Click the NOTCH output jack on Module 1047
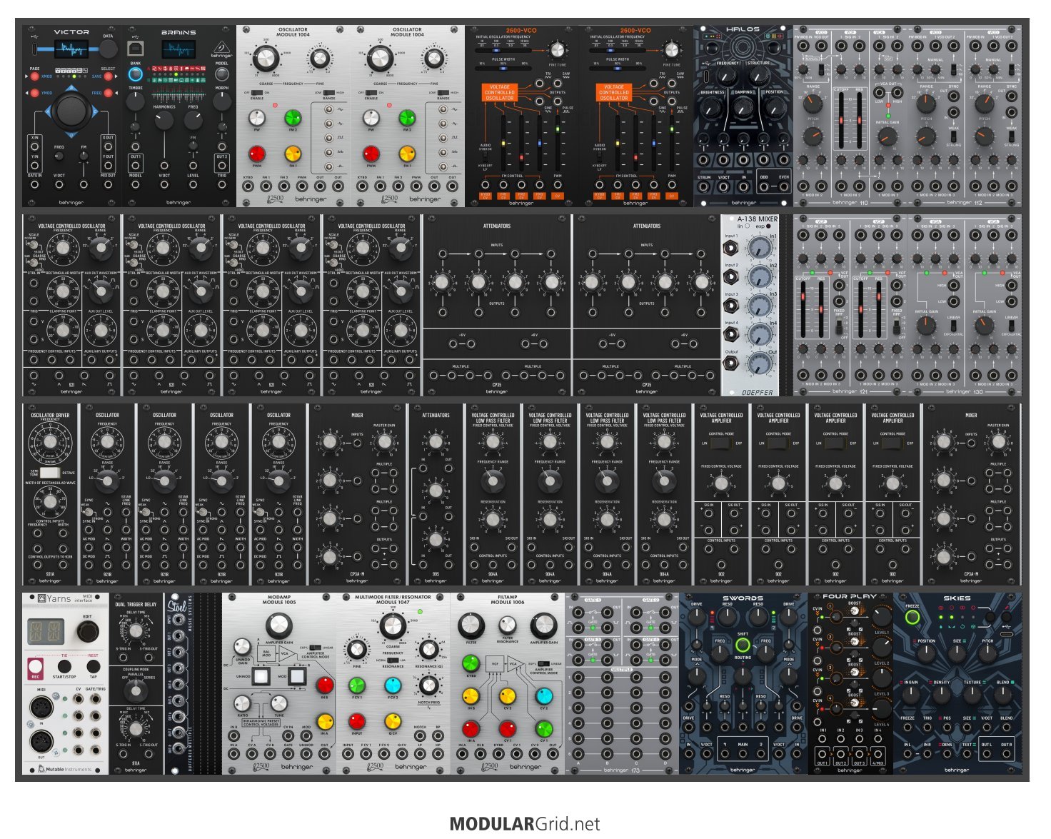The image size is (1051, 839). click(x=420, y=736)
